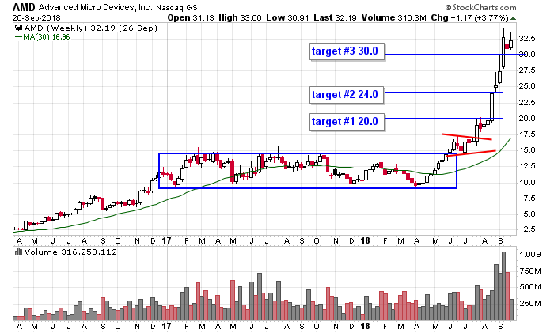Select the High 33.60 value
Viewport: 554px width, 333px height.
click(240, 17)
